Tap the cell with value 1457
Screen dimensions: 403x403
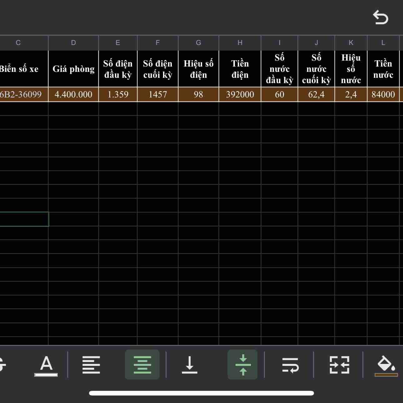click(158, 94)
